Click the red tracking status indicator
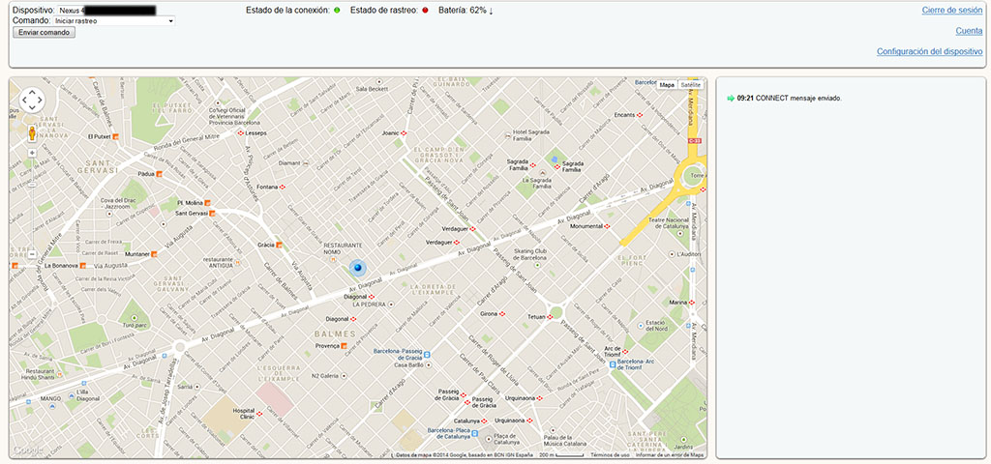 click(x=425, y=10)
